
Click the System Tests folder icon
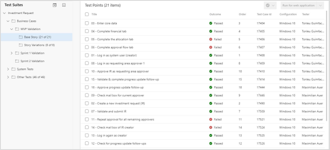coord(14,69)
